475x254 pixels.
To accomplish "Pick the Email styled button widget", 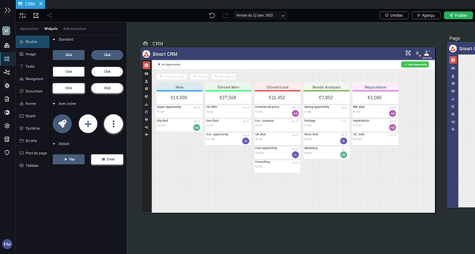I will pos(107,159).
